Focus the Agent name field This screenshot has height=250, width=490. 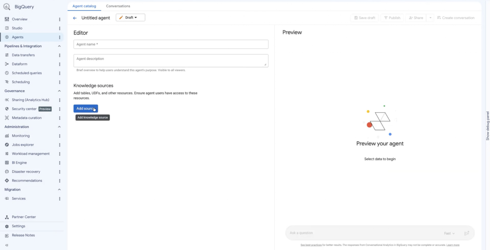coord(171,44)
